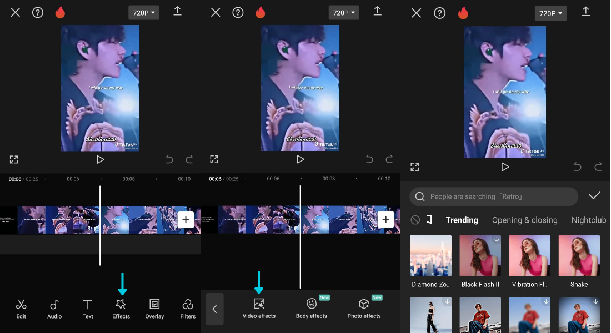Screen dimensions: 611x333
Task: Switch to the Trending tab
Action: click(462, 220)
